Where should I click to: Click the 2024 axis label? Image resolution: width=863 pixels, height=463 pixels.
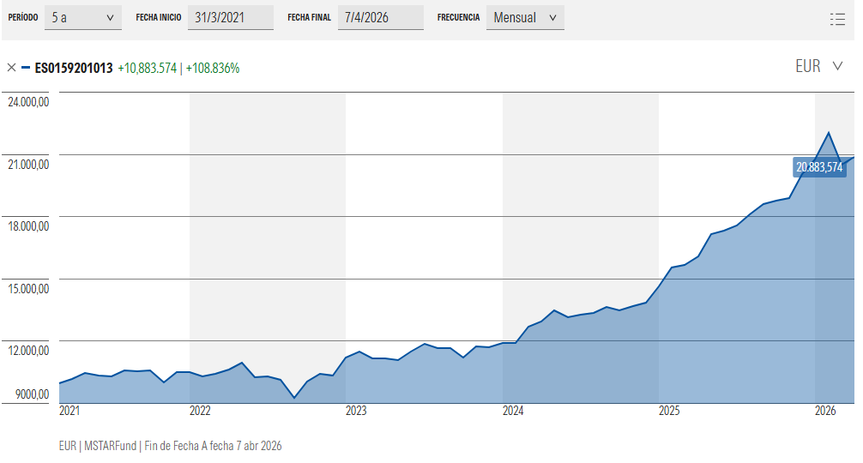[x=513, y=411]
